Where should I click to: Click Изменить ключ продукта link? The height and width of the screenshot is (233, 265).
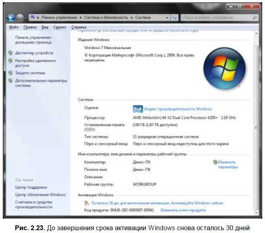click(x=183, y=210)
